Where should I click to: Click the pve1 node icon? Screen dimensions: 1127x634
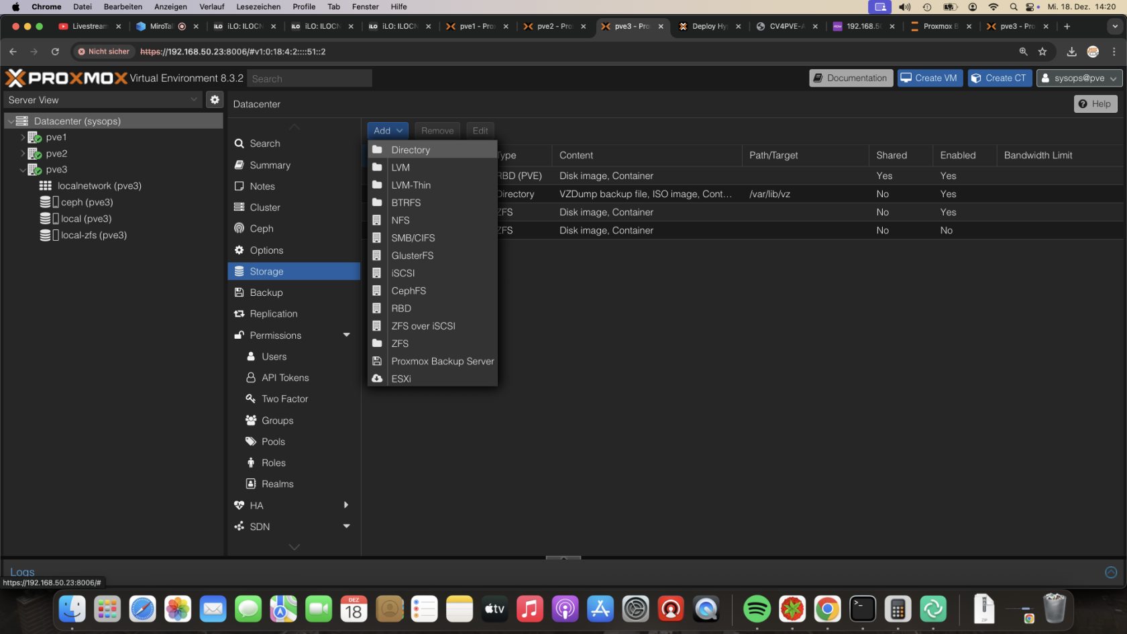coord(35,138)
